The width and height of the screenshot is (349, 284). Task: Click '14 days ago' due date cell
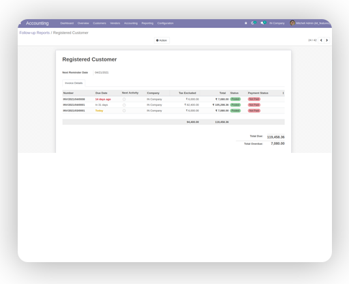[103, 99]
